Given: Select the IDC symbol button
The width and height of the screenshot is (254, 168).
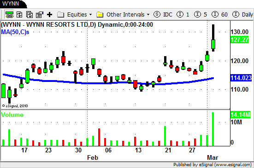Looking at the screenshot, I should point(163,15).
